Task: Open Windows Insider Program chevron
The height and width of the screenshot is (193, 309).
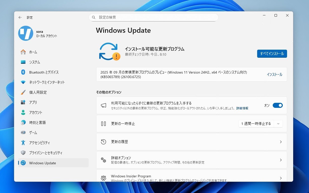Action: pyautogui.click(x=281, y=178)
